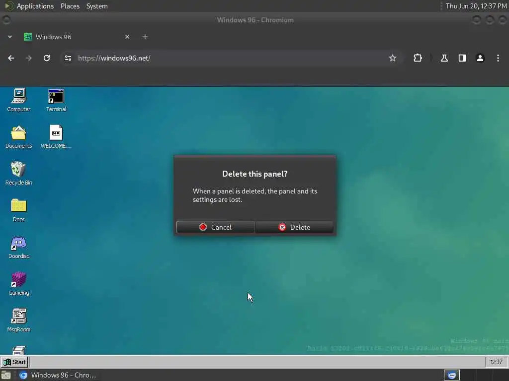Close the Windows 96 browser tab
This screenshot has width=509, height=381.
pyautogui.click(x=127, y=37)
